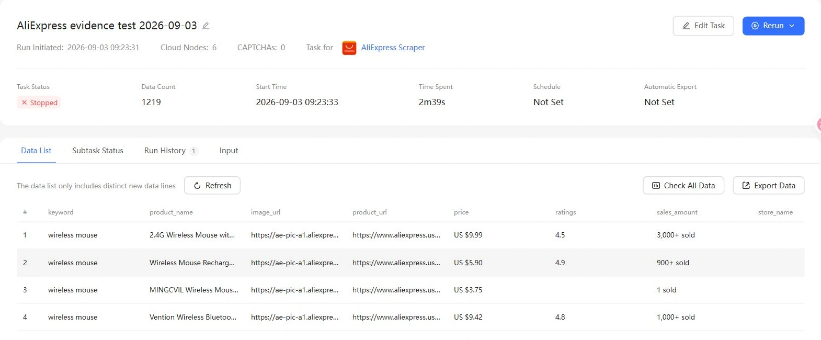The image size is (821, 340).
Task: Click the price cell US $3.75
Action: tap(468, 290)
